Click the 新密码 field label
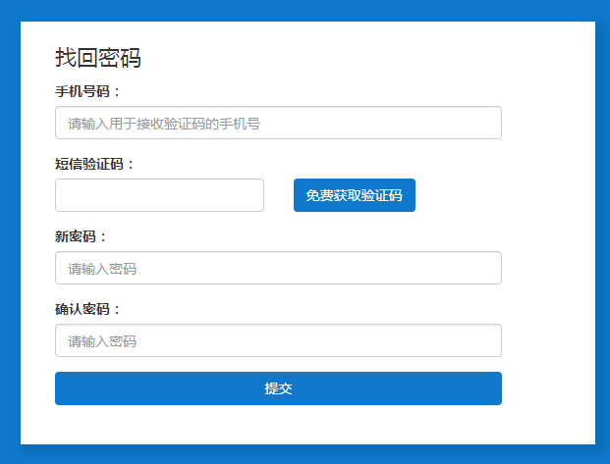 [81, 236]
